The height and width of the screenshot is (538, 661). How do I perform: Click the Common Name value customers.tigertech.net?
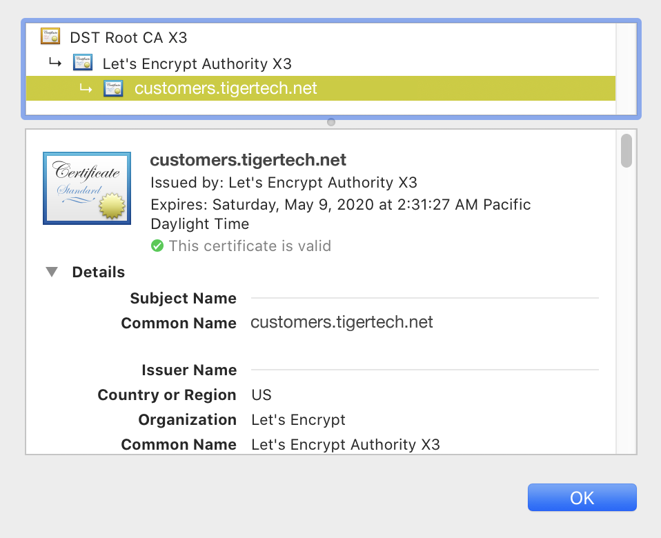(x=342, y=321)
